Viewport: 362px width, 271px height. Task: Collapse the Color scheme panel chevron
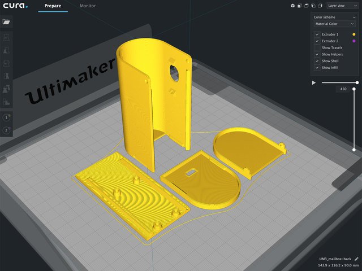pos(354,17)
